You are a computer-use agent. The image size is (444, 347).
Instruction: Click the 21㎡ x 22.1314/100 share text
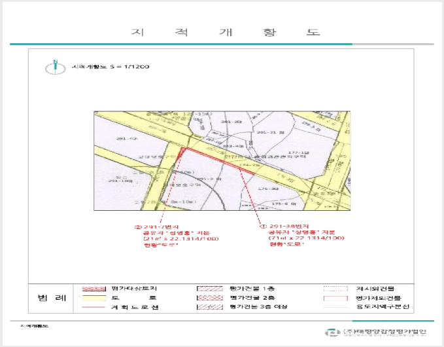[x=181, y=239]
